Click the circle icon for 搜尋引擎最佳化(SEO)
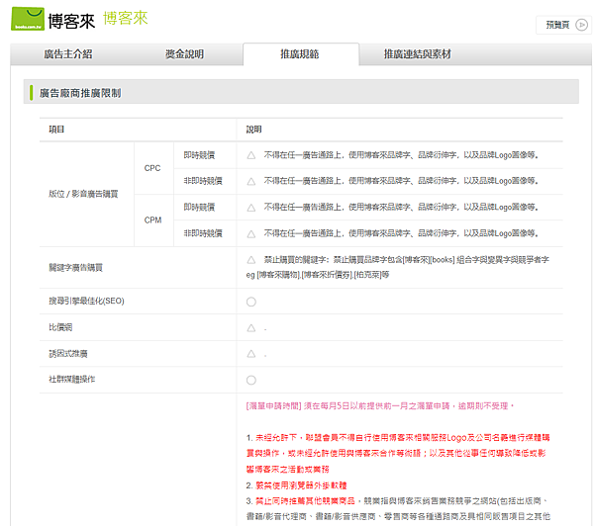This screenshot has width=594, height=526. tap(250, 302)
